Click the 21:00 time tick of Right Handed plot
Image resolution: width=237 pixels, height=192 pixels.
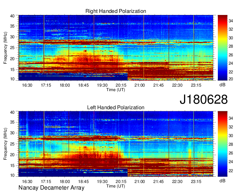coord(140,85)
